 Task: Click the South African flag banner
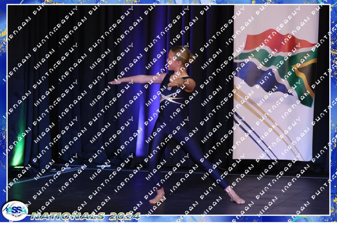(276, 83)
